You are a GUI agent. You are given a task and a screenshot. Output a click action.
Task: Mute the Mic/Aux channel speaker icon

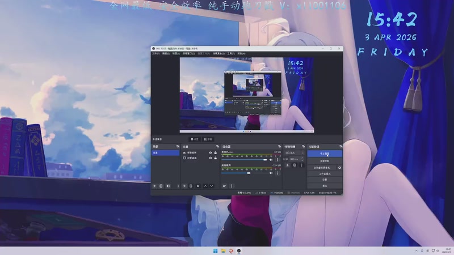click(x=271, y=160)
